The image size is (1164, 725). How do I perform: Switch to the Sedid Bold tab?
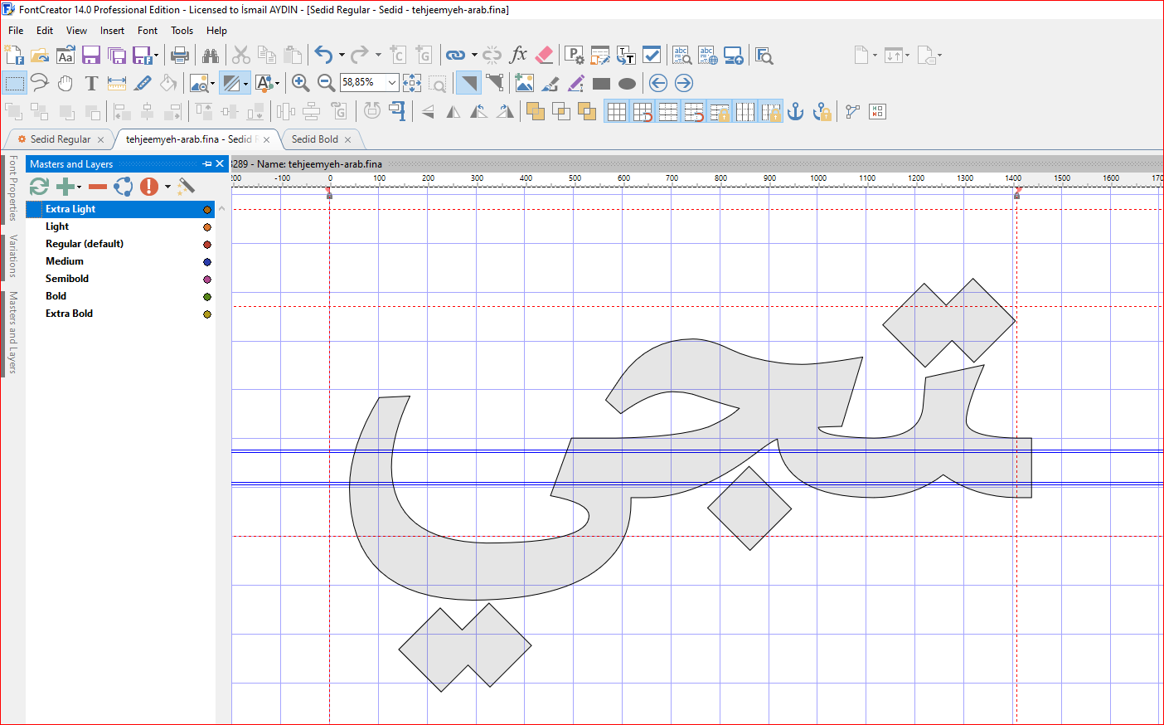tap(314, 139)
